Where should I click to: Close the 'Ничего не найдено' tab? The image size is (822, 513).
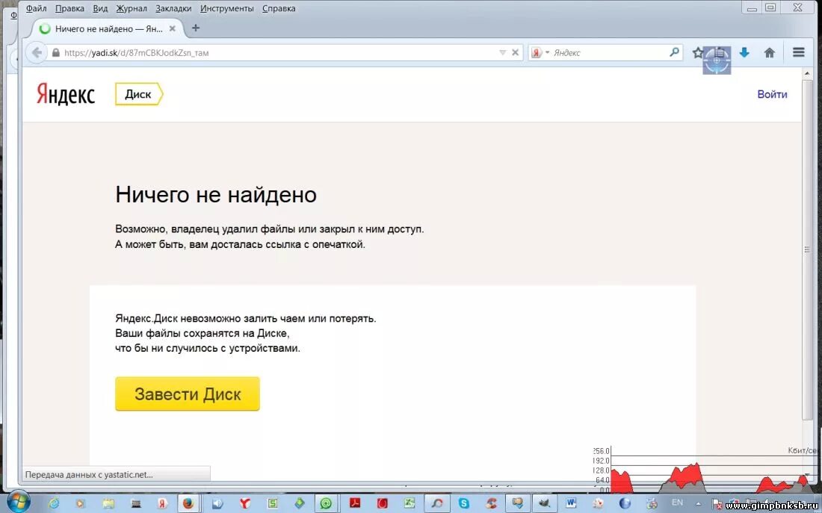172,29
